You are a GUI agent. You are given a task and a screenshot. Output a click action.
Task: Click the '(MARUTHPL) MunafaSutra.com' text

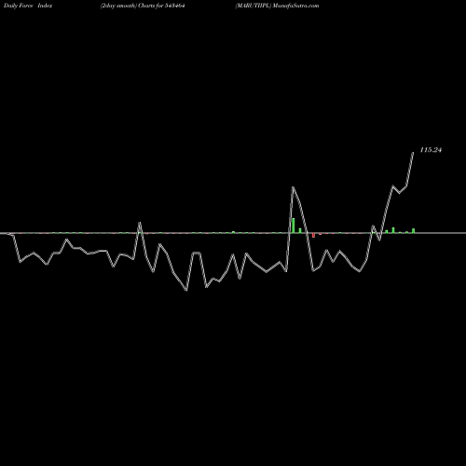pyautogui.click(x=277, y=6)
